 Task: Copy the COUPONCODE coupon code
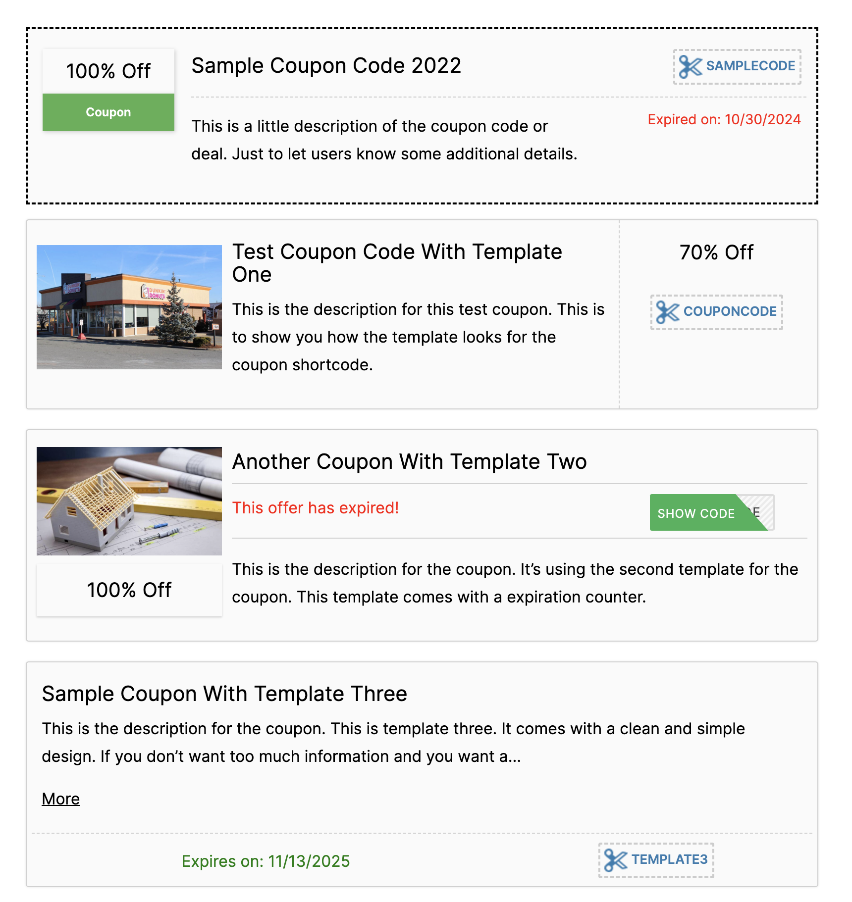[x=716, y=312]
